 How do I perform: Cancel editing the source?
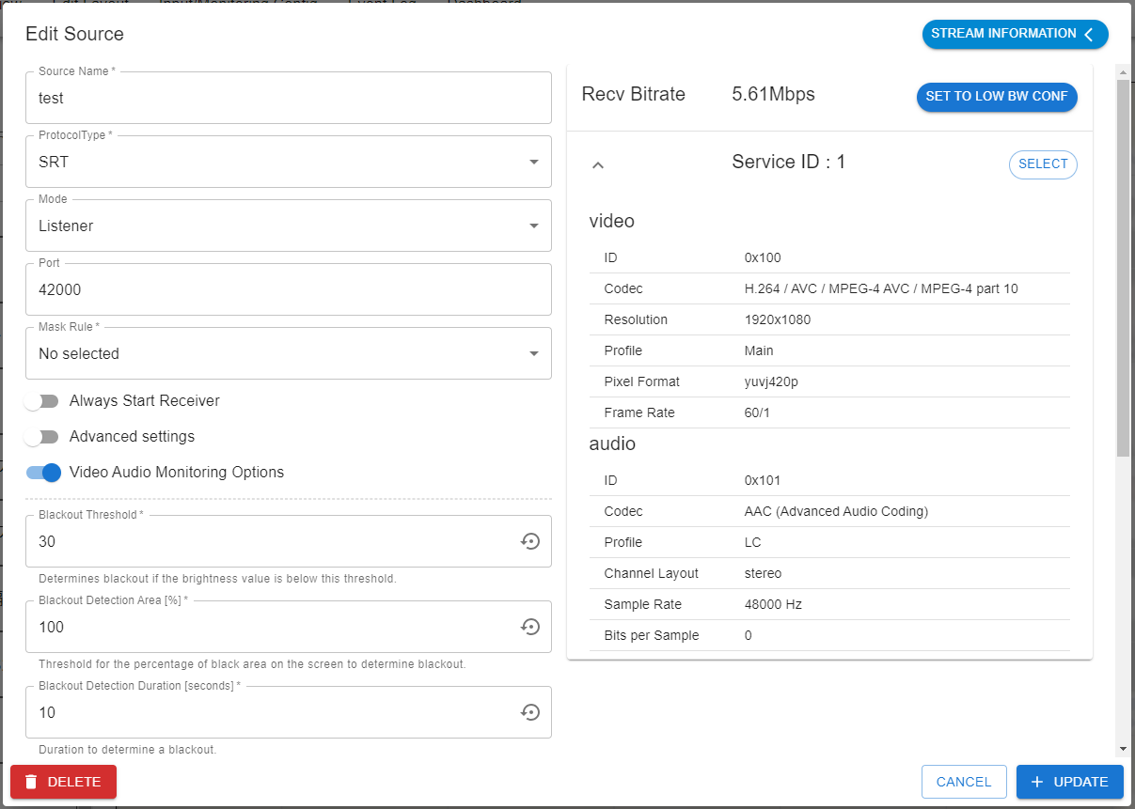pos(964,782)
